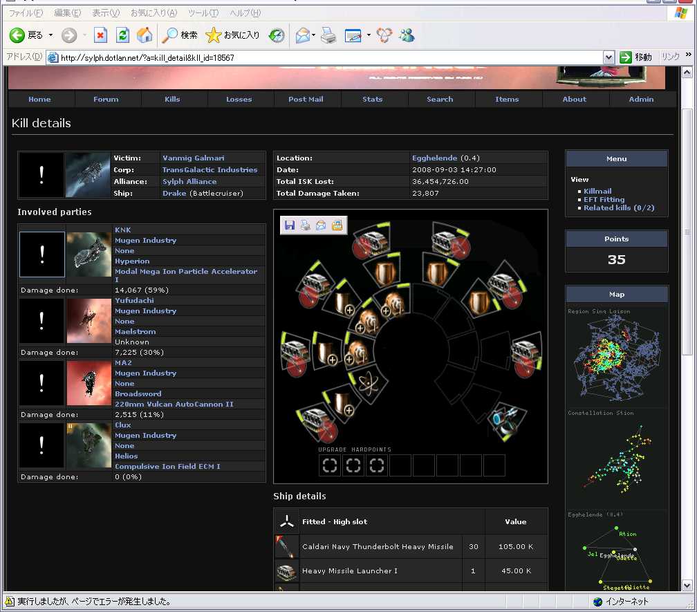The height and width of the screenshot is (612, 697).
Task: Open the Messenger people toolbar icon
Action: (x=407, y=35)
